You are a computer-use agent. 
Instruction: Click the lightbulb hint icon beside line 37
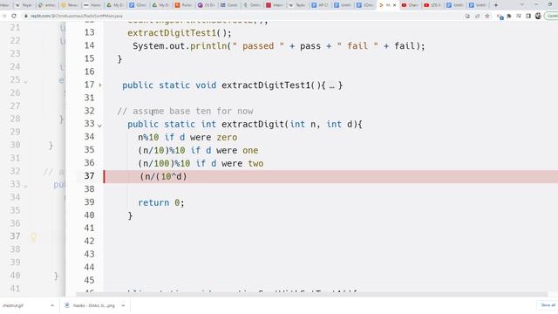coord(34,236)
